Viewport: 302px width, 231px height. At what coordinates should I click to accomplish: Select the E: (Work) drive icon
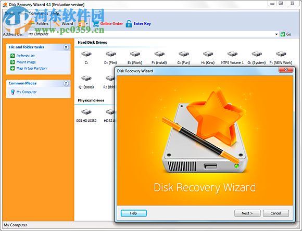point(135,54)
